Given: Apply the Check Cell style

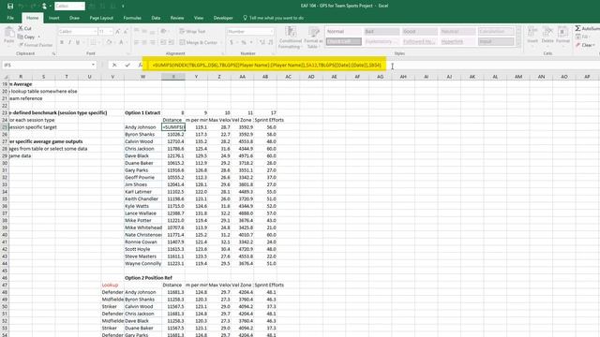Looking at the screenshot, I should pos(343,41).
